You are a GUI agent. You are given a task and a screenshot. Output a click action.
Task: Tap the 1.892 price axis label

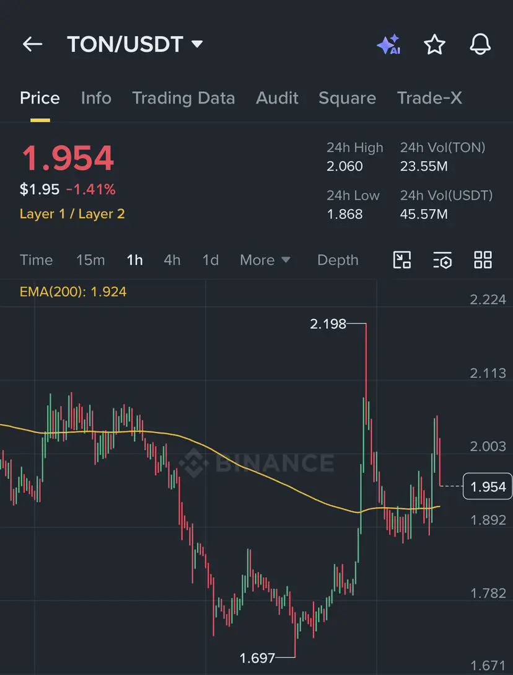(x=488, y=520)
